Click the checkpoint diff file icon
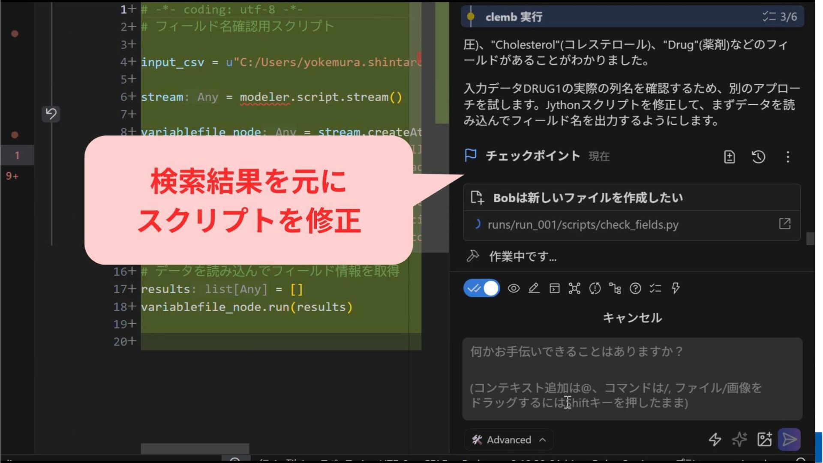 (729, 157)
